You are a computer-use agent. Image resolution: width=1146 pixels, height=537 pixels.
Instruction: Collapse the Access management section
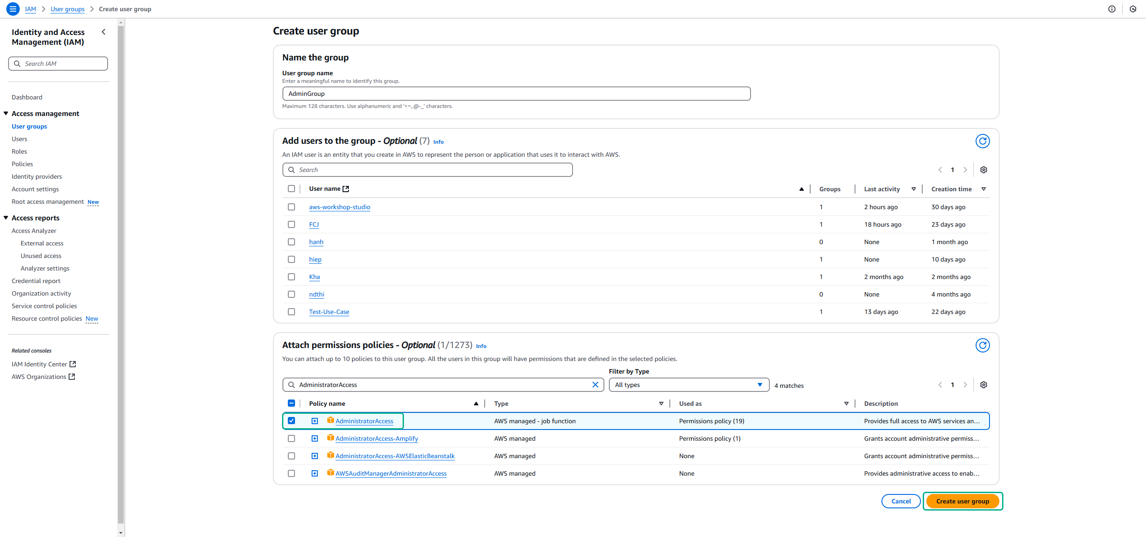[6, 113]
